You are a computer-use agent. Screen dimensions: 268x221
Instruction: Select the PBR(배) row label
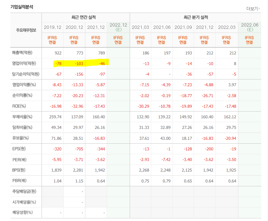(x=19, y=181)
